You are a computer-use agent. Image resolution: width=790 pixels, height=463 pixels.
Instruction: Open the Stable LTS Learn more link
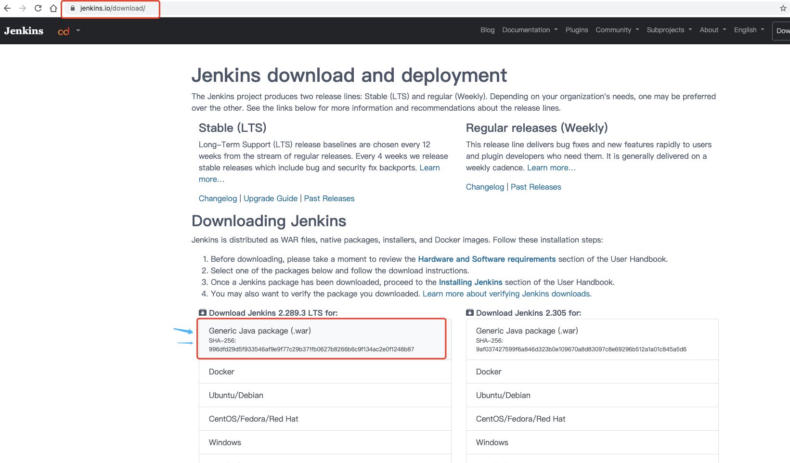(429, 167)
